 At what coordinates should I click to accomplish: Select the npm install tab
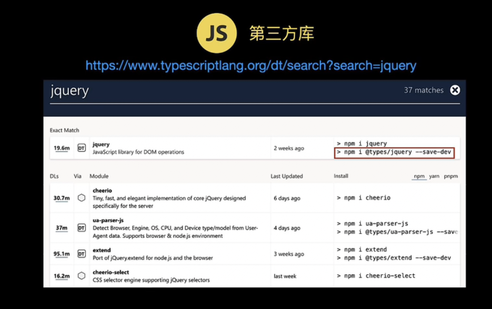419,176
